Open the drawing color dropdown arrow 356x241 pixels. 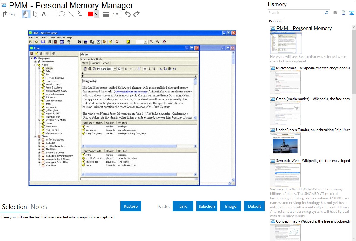point(97,14)
